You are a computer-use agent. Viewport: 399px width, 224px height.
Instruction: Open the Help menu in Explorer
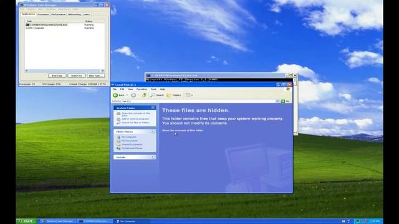click(x=162, y=89)
